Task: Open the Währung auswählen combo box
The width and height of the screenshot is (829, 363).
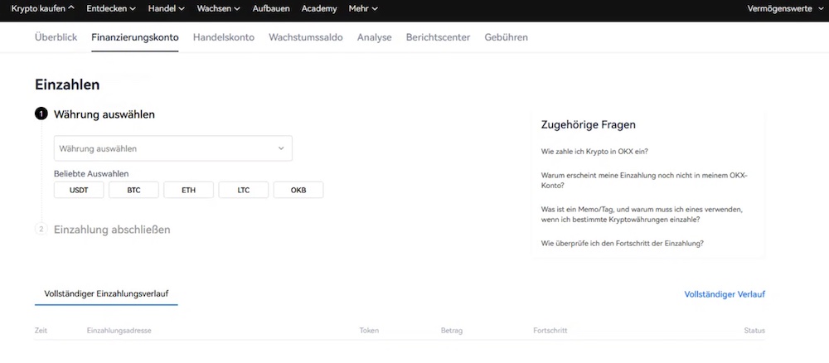Action: pos(173,148)
